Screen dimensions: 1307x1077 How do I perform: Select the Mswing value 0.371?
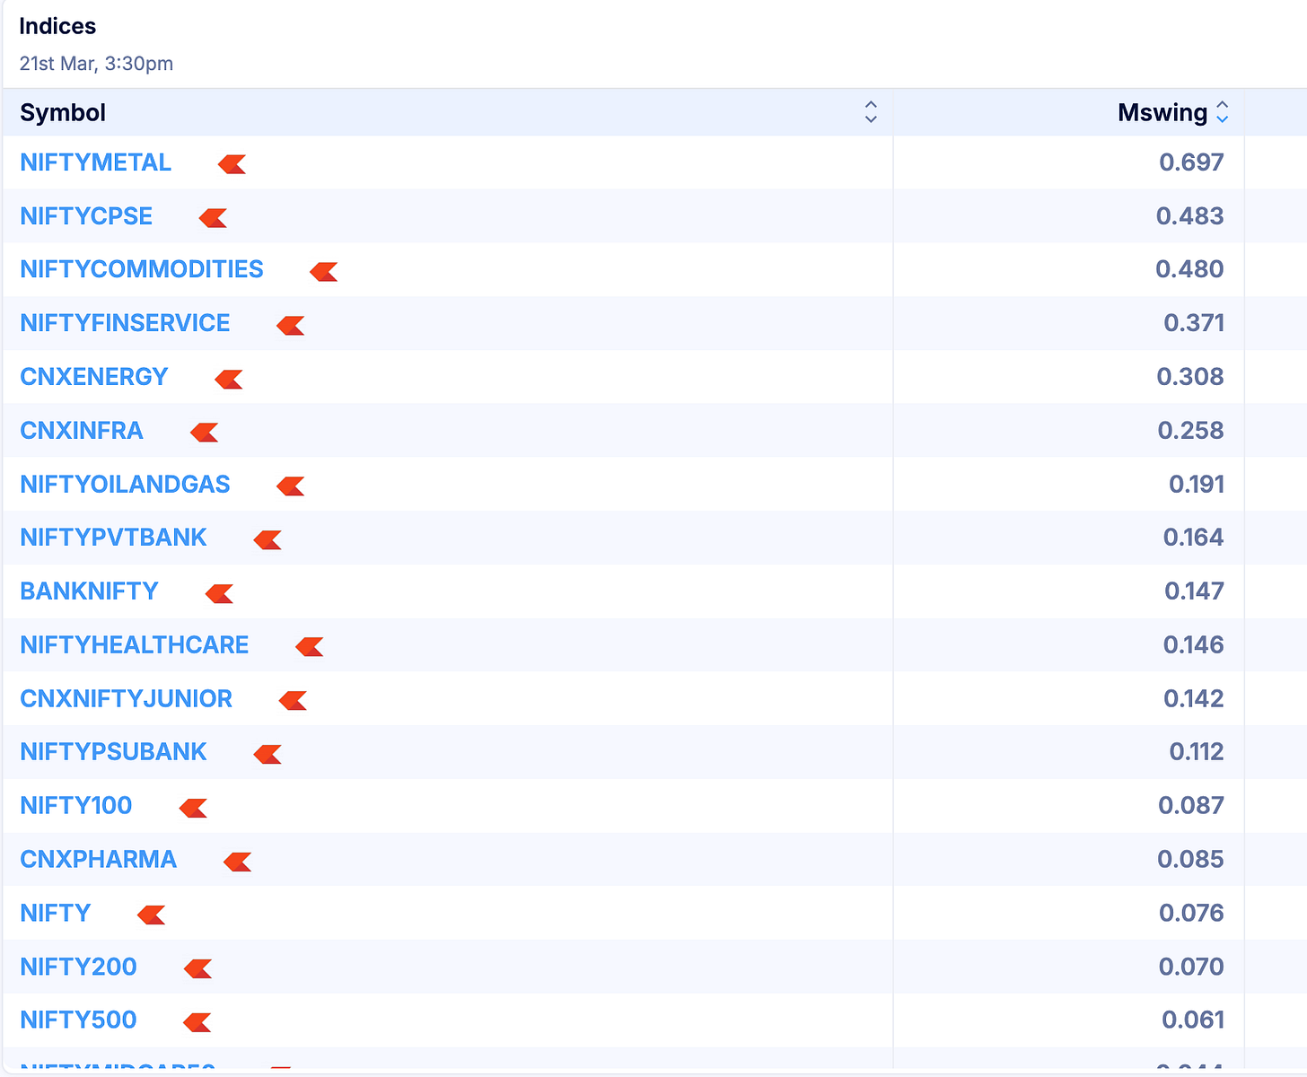(x=1194, y=323)
